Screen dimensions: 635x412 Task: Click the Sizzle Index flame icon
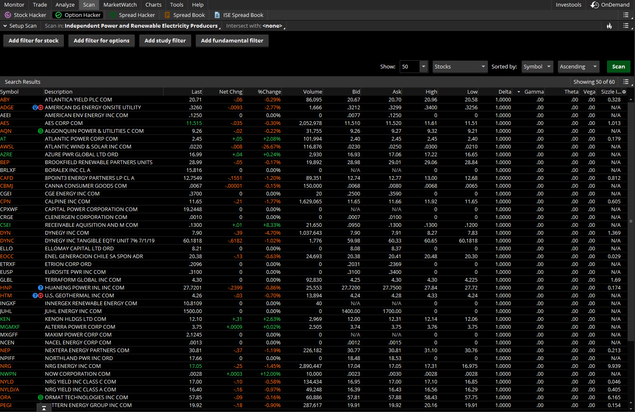609,26
